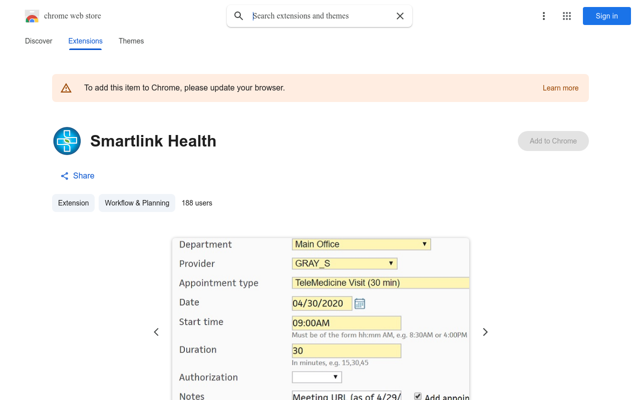Click the warning triangle icon in banner
The image size is (641, 400).
pos(66,88)
